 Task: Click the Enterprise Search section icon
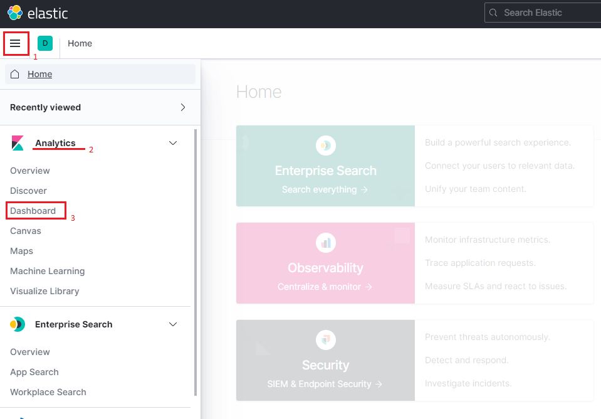click(17, 324)
